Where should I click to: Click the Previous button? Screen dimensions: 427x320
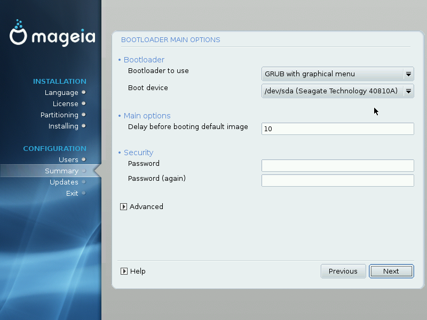(x=343, y=271)
